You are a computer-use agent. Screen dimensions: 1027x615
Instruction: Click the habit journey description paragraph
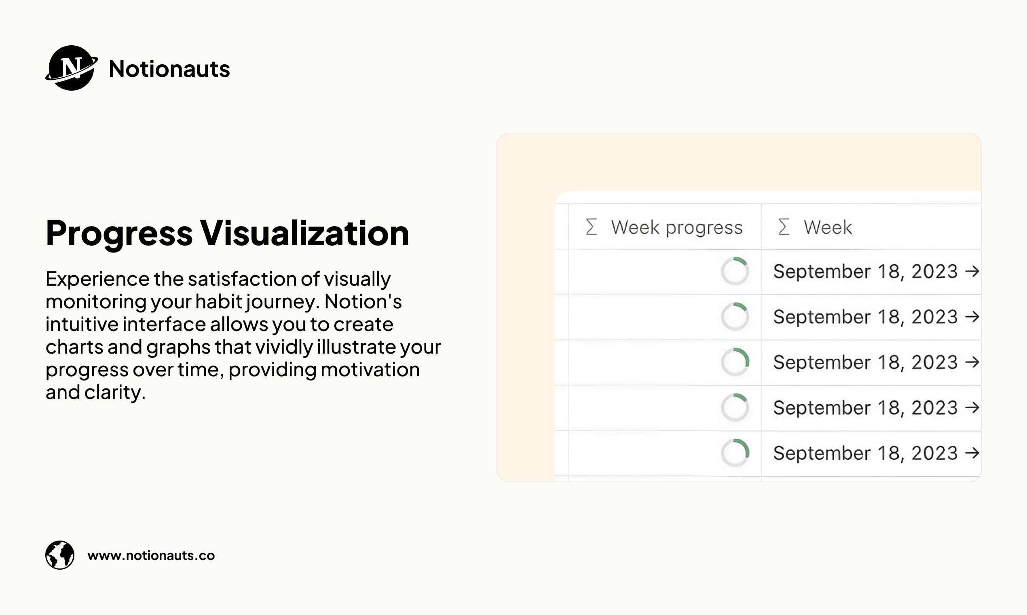[x=243, y=335]
